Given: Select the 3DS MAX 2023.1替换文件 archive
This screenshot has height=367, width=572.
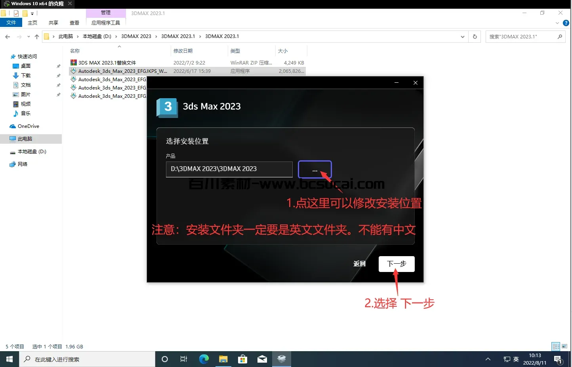Looking at the screenshot, I should 107,63.
